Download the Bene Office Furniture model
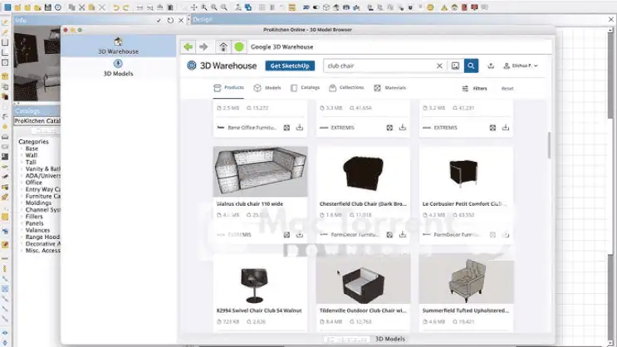 [300, 127]
